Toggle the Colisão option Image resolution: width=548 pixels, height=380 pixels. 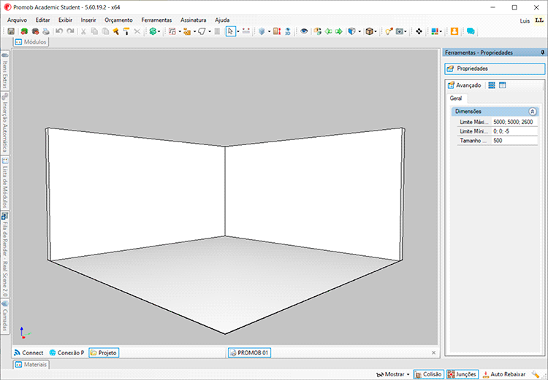pyautogui.click(x=428, y=374)
